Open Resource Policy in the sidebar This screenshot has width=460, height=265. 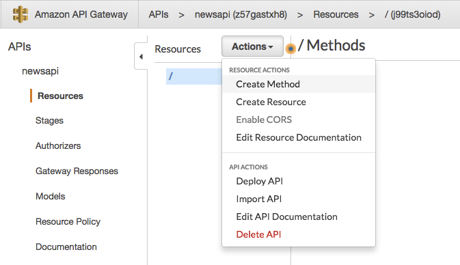[x=68, y=221]
